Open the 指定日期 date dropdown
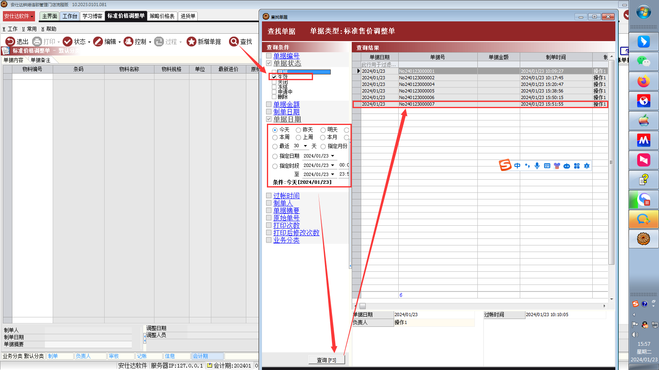The width and height of the screenshot is (659, 370). coord(333,156)
